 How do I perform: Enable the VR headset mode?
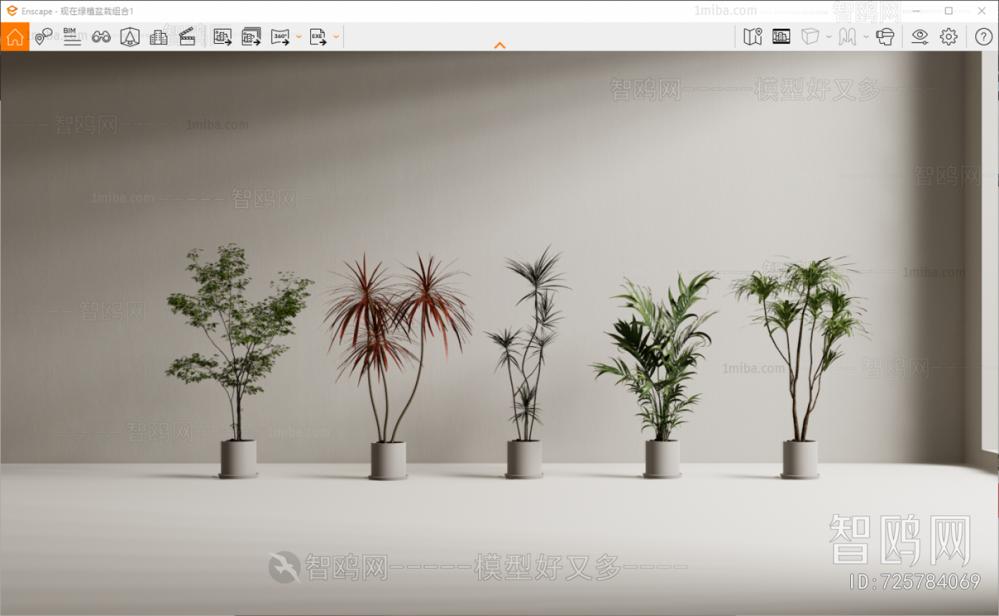coord(886,37)
